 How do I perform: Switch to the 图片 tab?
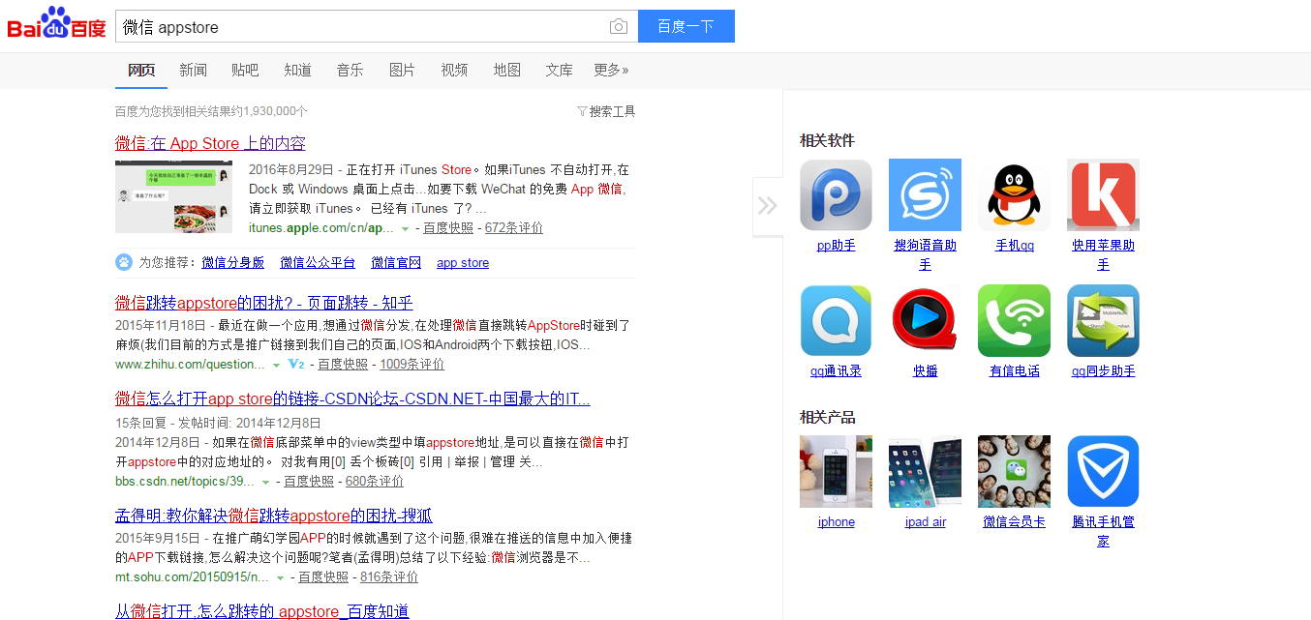tap(402, 70)
